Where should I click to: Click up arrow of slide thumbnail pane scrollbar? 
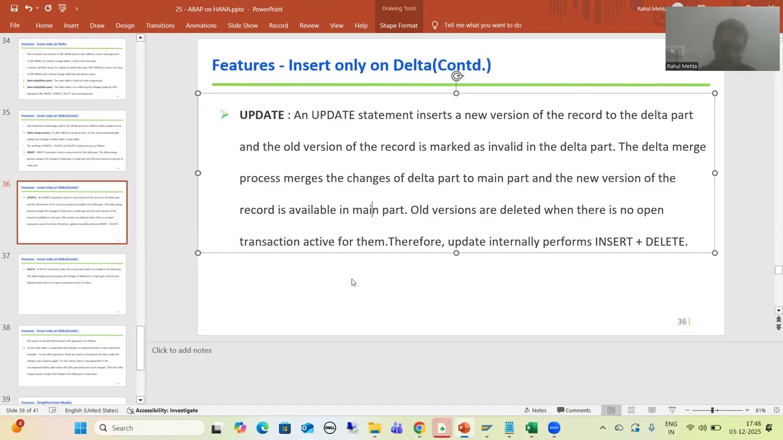[140, 38]
